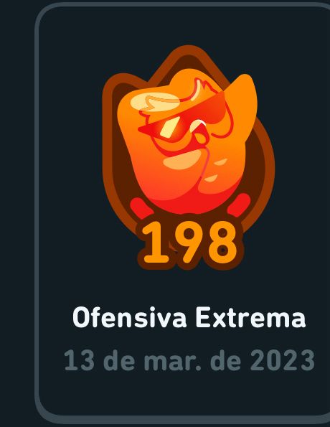Click the digit 9 in the streak counter
Image resolution: width=330 pixels, height=427 pixels.
189,242
